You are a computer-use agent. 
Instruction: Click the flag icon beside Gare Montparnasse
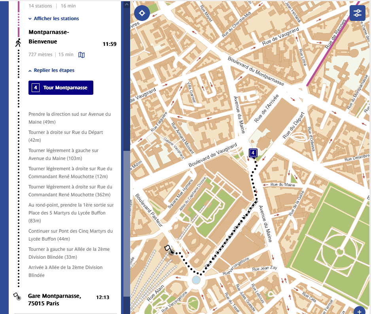point(17,297)
